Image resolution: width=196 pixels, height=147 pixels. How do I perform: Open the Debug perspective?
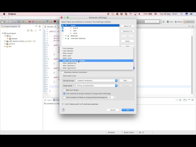(179, 22)
